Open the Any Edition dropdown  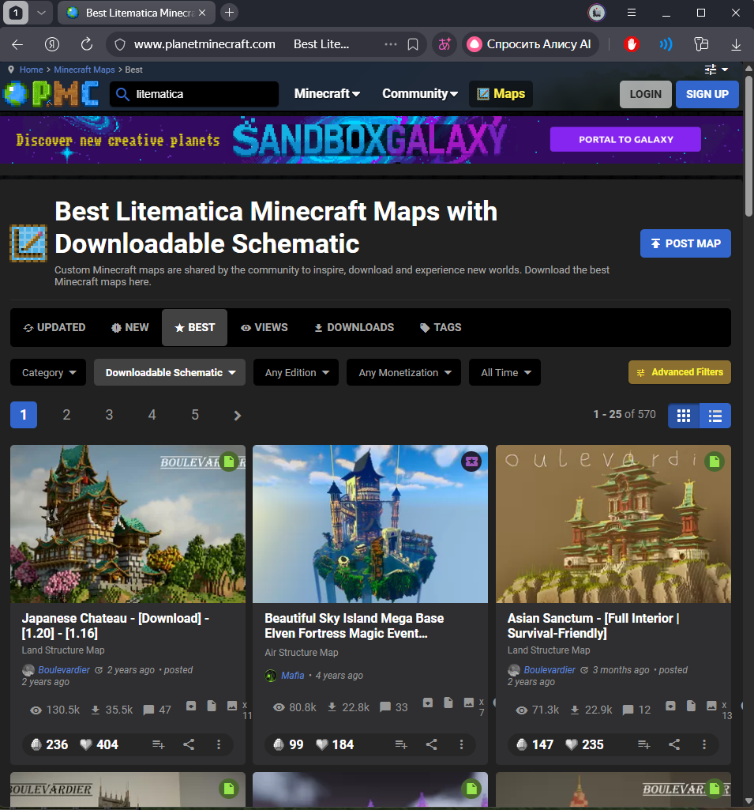click(296, 372)
